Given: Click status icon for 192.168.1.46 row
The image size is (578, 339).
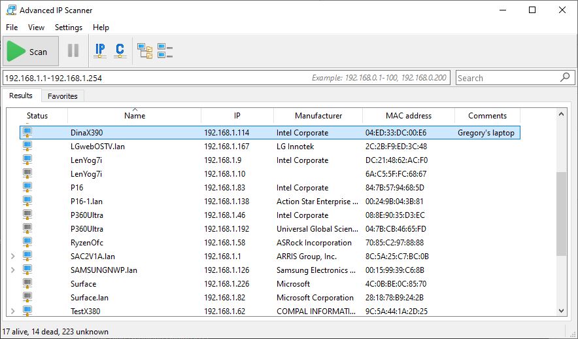Looking at the screenshot, I should click(x=27, y=215).
